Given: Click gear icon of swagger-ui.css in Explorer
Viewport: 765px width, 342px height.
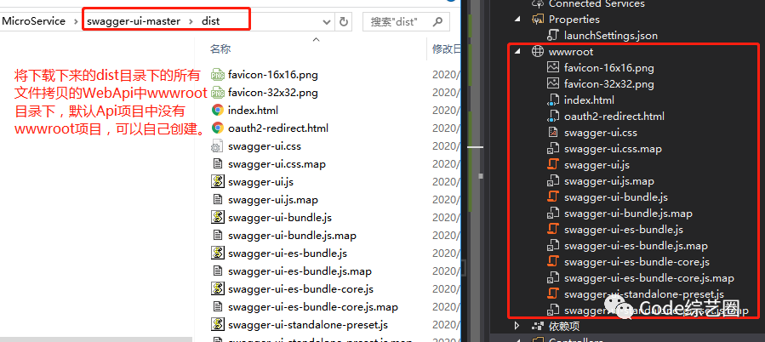Looking at the screenshot, I should tap(218, 145).
